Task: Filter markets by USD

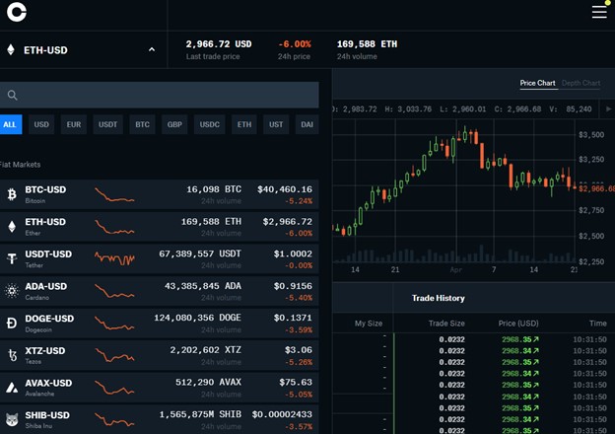Action: (x=41, y=124)
